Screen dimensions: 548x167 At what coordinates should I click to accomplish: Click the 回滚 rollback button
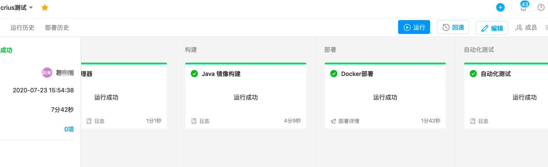(453, 27)
